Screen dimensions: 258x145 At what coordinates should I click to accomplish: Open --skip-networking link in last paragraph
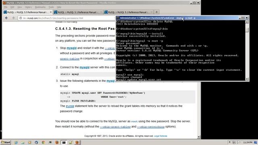151,127
